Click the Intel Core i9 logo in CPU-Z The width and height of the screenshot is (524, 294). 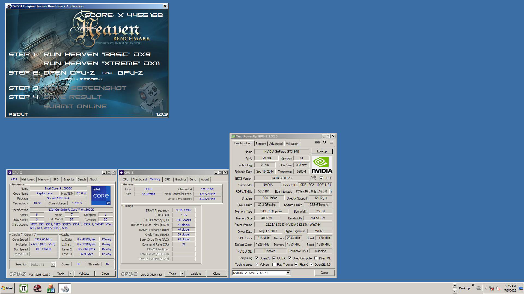(x=101, y=195)
